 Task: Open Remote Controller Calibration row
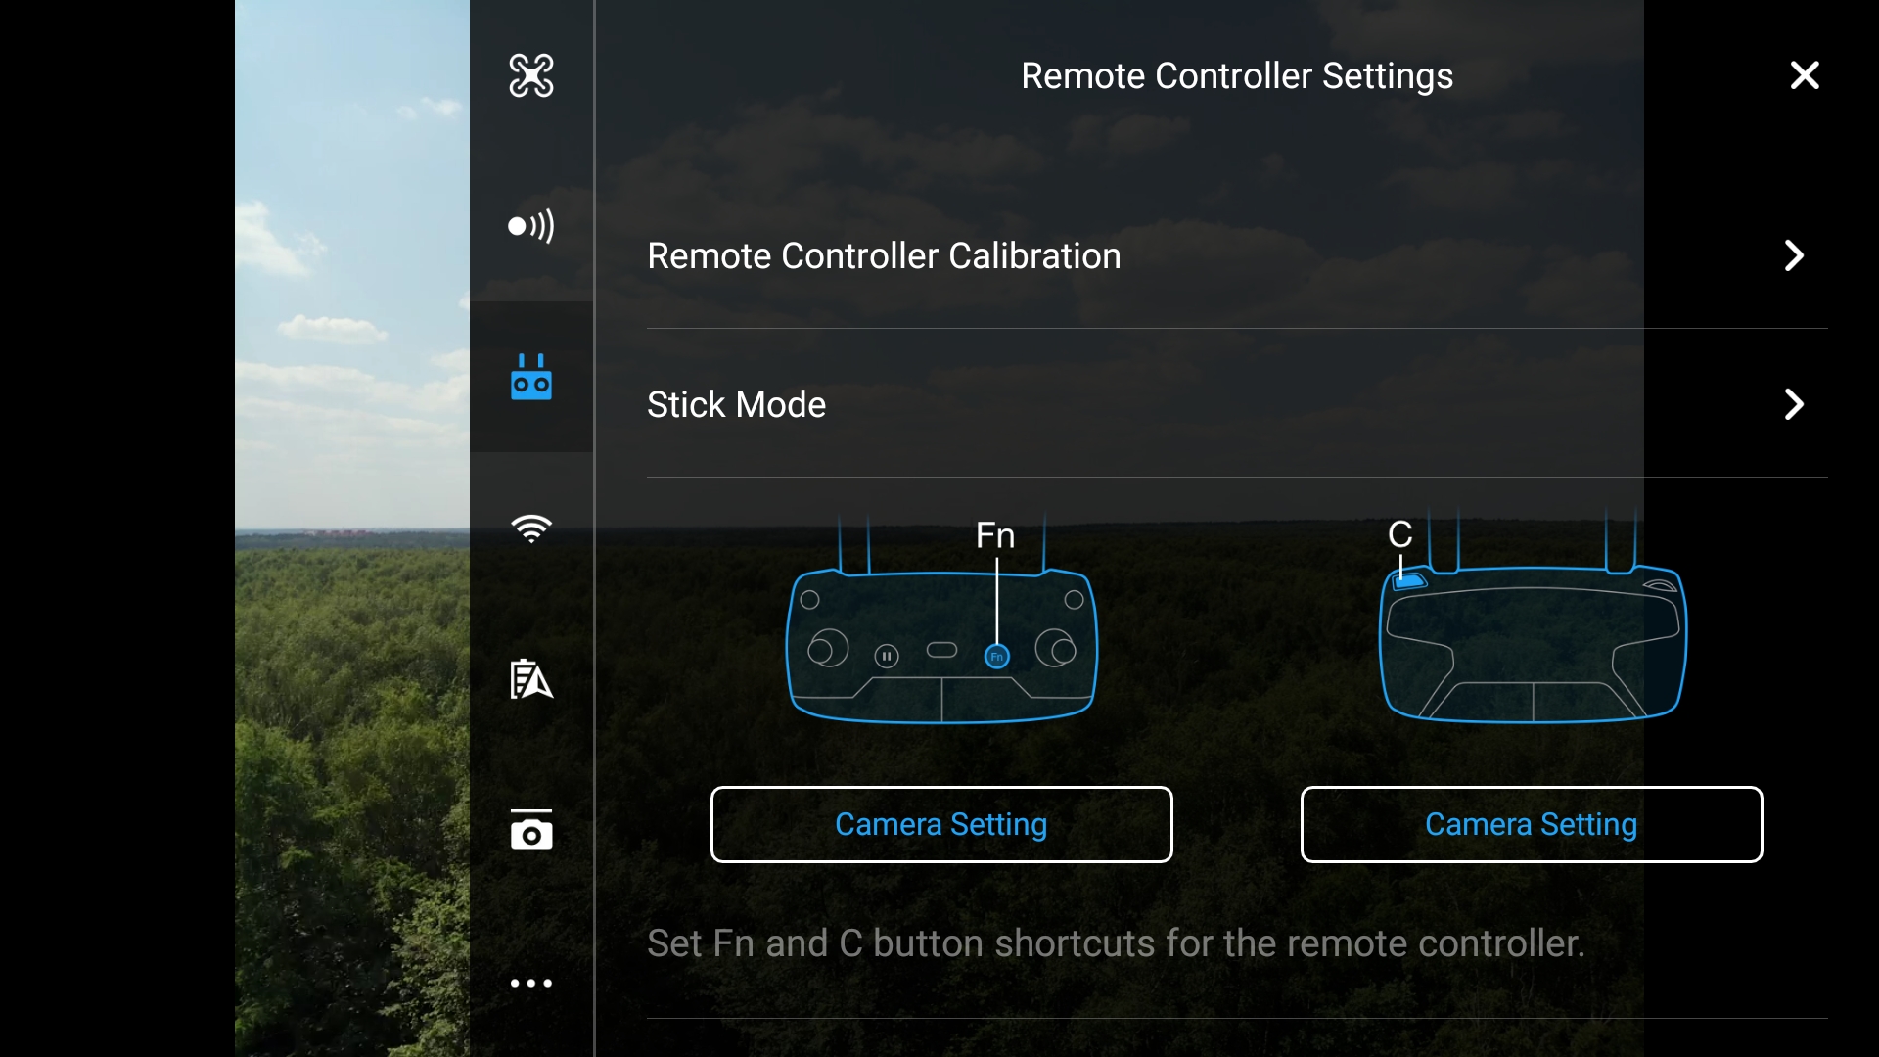(x=1237, y=255)
